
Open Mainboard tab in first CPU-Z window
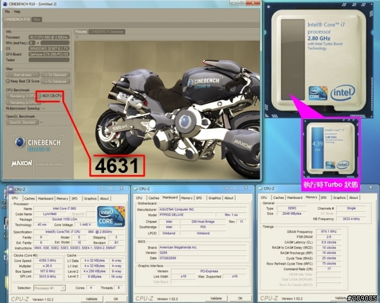click(46, 198)
